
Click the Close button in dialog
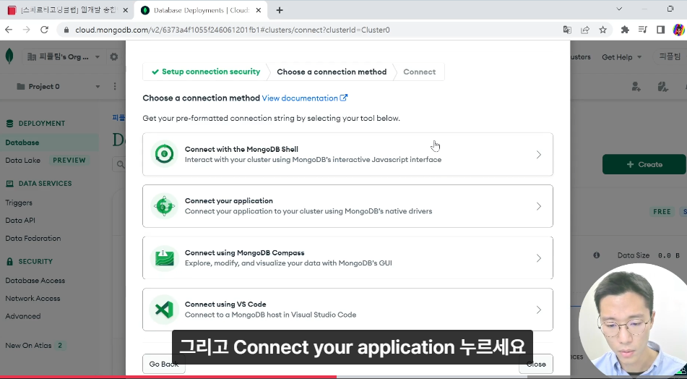[536, 364]
